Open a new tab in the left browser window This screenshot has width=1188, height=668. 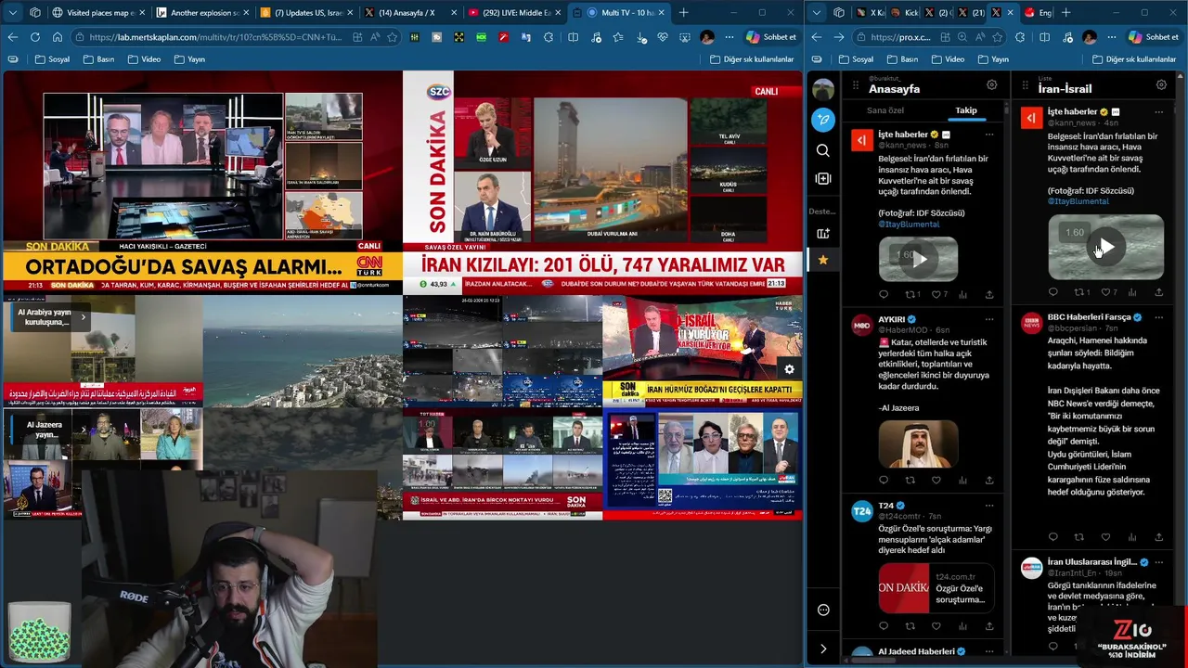pos(684,13)
